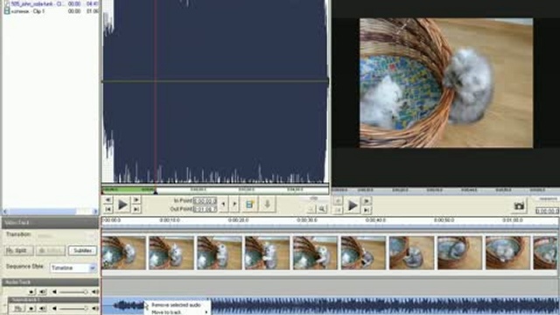Step back one frame in sequence preview
This screenshot has width=560, height=315.
point(338,201)
